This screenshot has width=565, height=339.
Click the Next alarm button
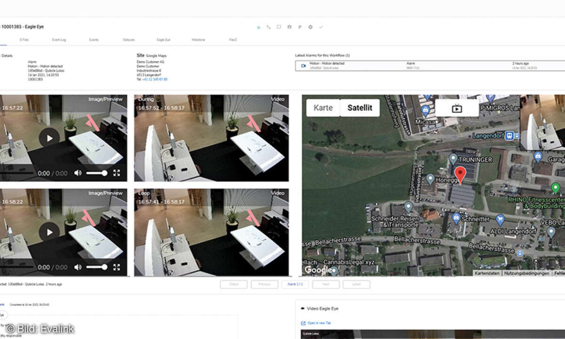point(326,284)
